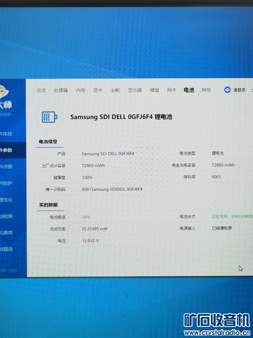Click the 出厂设计容量 value 72960 mWh
253x338 pixels.
click(x=93, y=165)
